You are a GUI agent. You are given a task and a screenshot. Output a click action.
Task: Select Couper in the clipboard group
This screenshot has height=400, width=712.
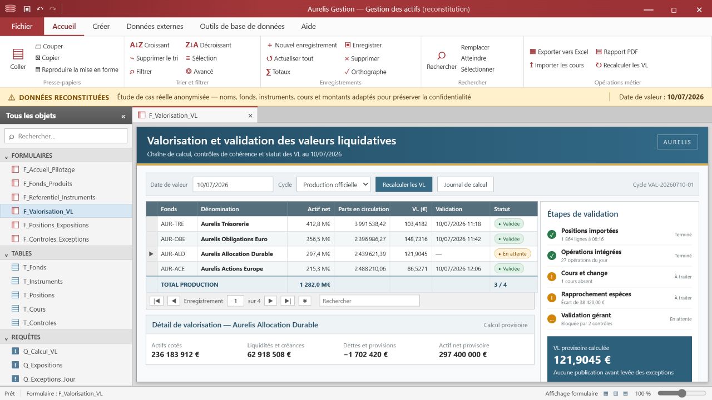48,46
